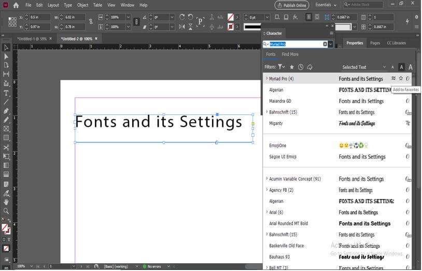The height and width of the screenshot is (271, 422).
Task: Open the Object menu
Action: [x=82, y=5]
